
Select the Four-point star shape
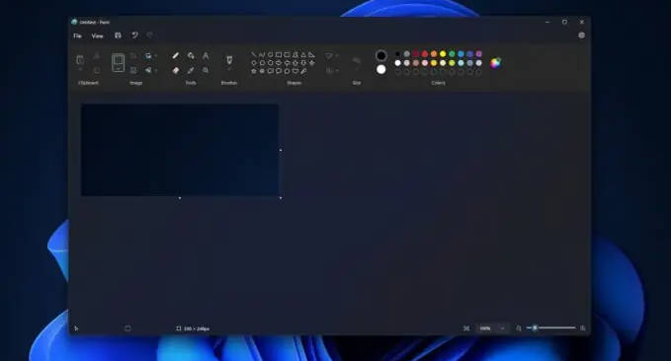pos(311,63)
